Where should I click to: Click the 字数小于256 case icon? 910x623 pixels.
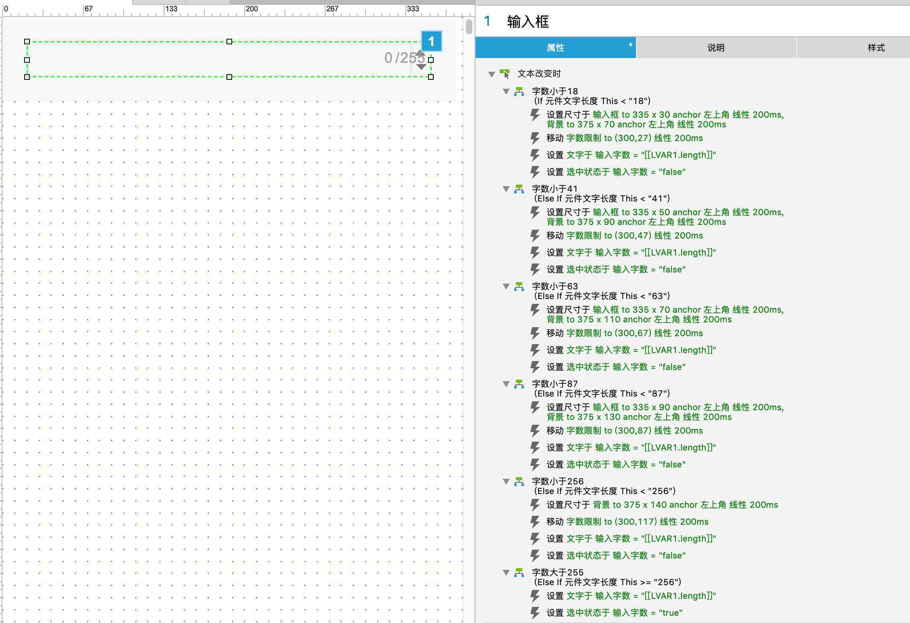519,482
